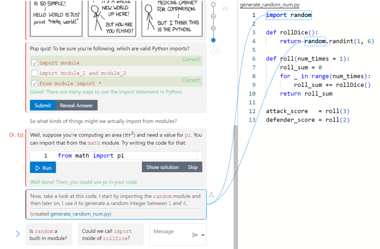Select the current blue timeline node
Image resolution: width=380 pixels, height=249 pixels.
pyautogui.click(x=213, y=40)
